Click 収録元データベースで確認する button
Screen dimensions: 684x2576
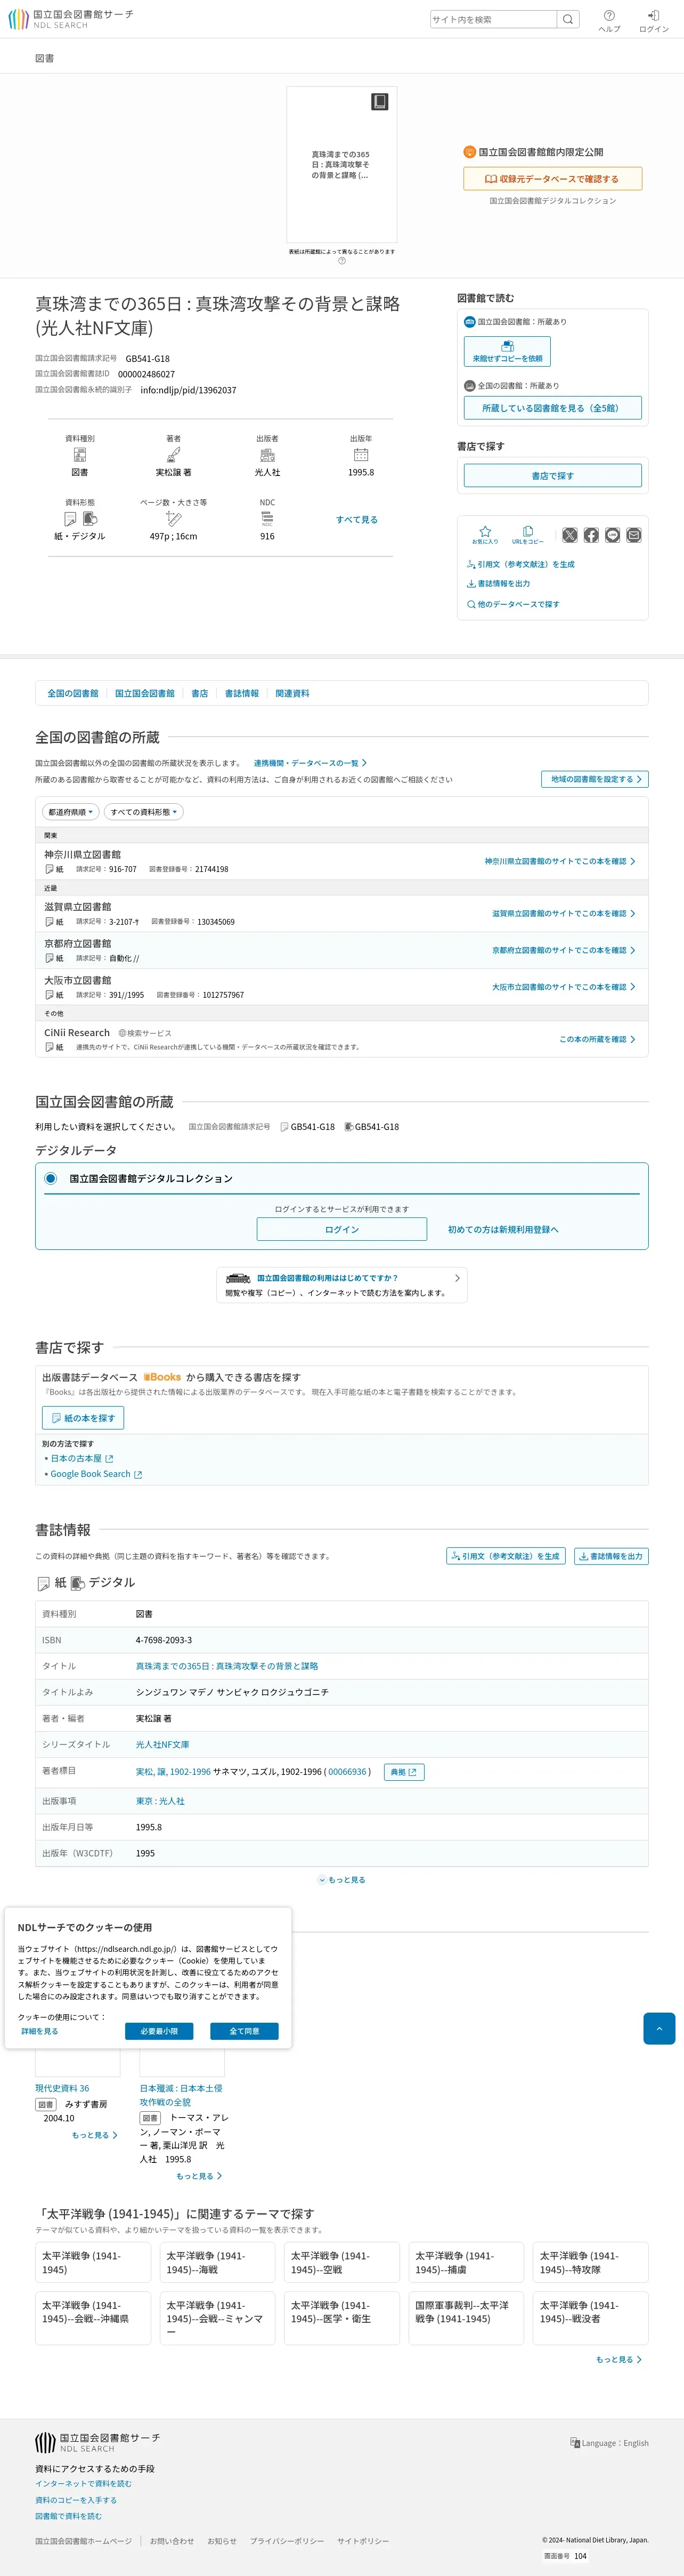[553, 179]
